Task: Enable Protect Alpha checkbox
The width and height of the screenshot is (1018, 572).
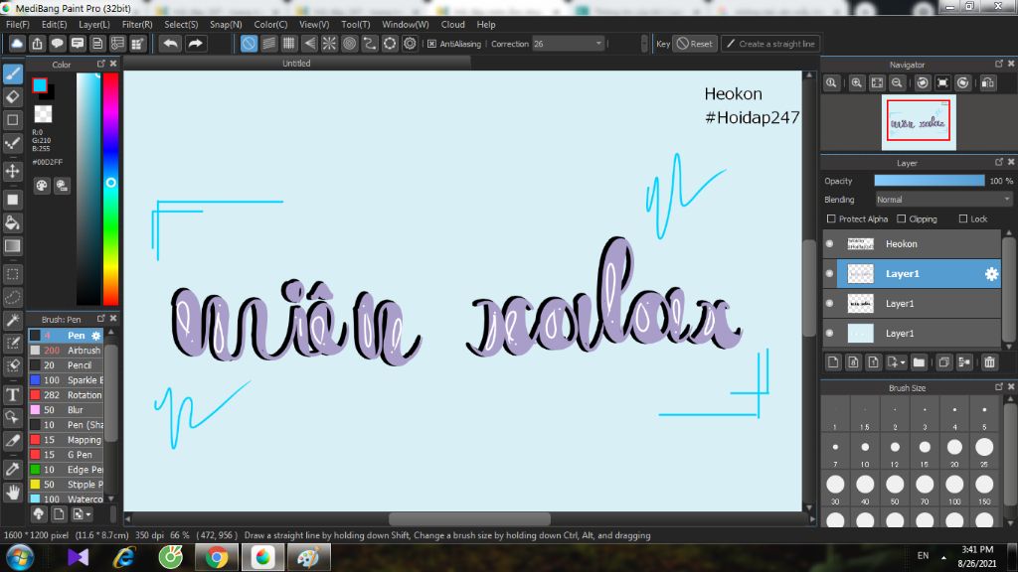Action: point(831,218)
